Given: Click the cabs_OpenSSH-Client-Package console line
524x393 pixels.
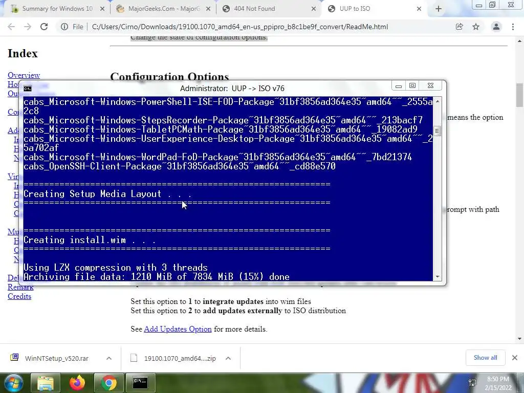Looking at the screenshot, I should [x=180, y=166].
